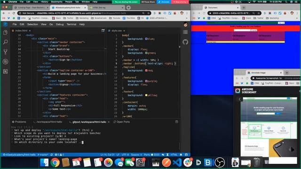Open the Source Control branch icon

[5, 52]
